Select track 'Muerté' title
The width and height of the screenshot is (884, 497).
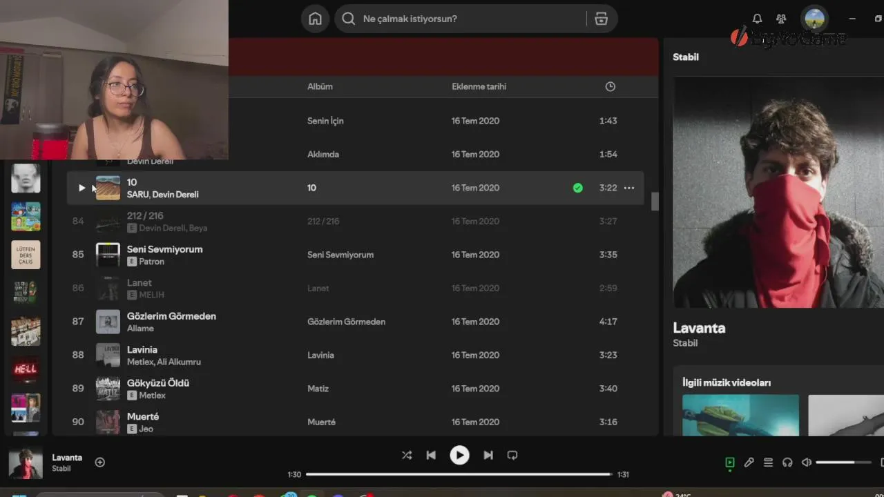click(143, 416)
